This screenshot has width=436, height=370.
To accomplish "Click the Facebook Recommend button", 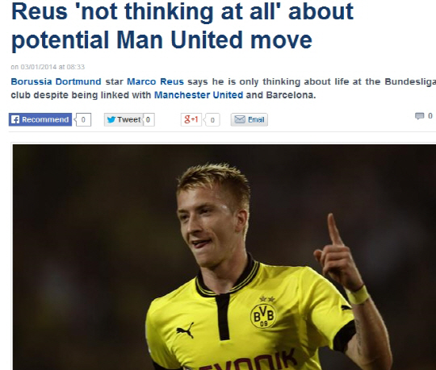I will pos(40,119).
